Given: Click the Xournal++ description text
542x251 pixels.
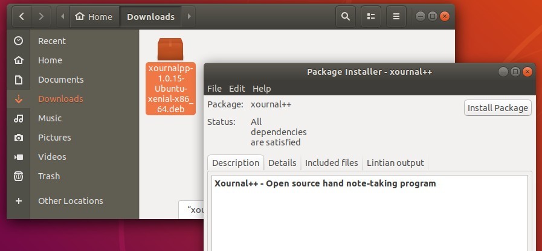Looking at the screenshot, I should point(325,183).
